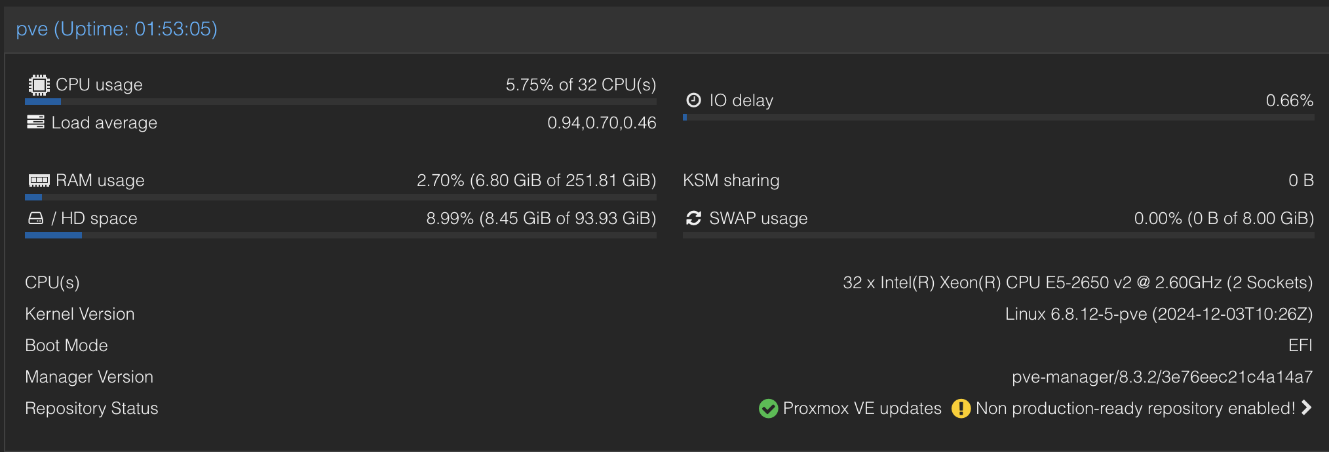The height and width of the screenshot is (452, 1329).
Task: Click the pve-manager version string
Action: [x=1162, y=377]
